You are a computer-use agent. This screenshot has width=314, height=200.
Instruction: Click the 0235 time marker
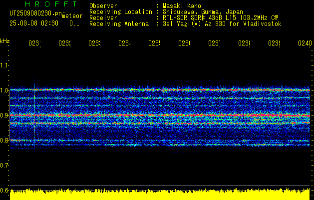pos(154,43)
